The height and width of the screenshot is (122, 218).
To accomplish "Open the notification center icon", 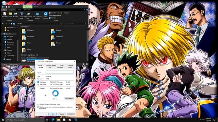I will coord(215,120).
